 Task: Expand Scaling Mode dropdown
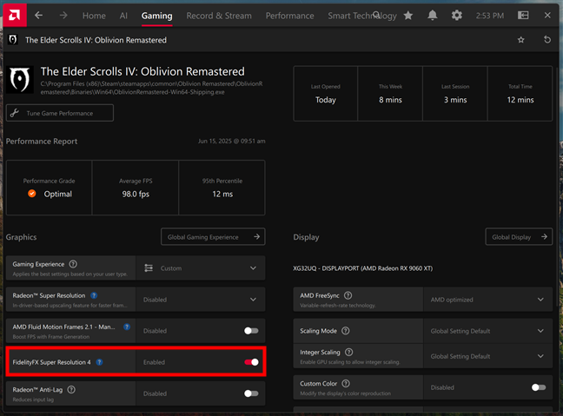pyautogui.click(x=488, y=331)
